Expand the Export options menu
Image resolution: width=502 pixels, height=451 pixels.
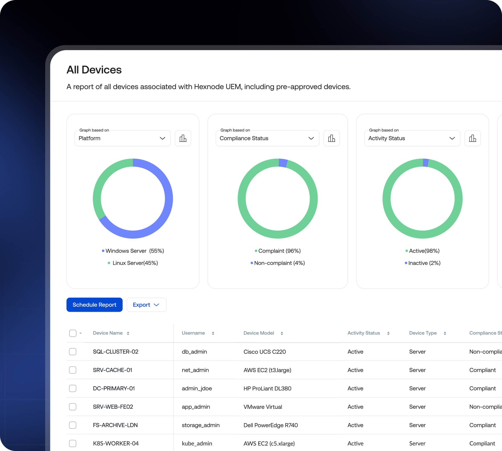coord(146,305)
